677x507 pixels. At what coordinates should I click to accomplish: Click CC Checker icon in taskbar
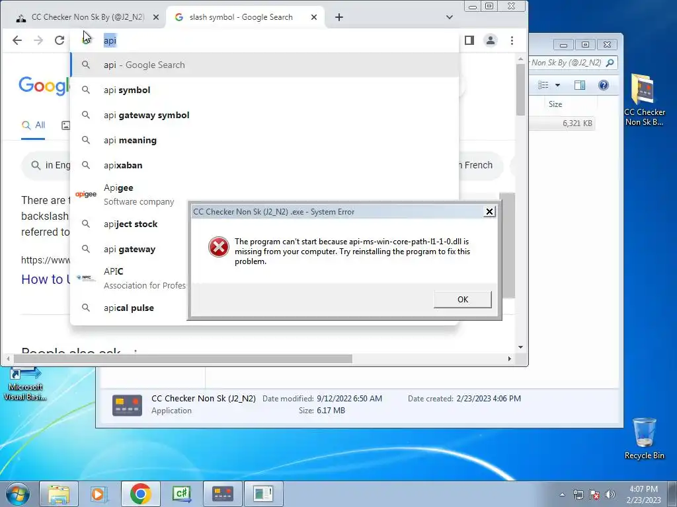pyautogui.click(x=223, y=494)
